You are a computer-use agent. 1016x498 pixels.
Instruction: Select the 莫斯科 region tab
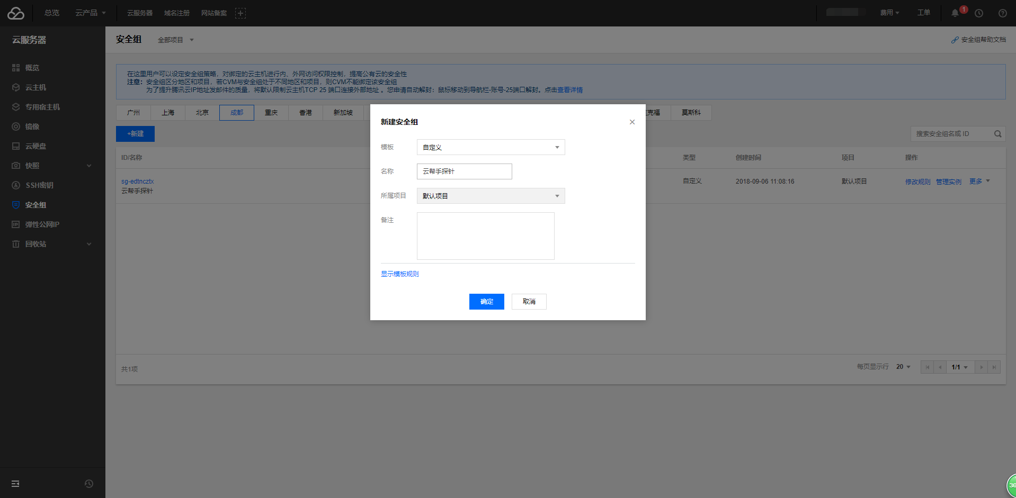point(691,113)
